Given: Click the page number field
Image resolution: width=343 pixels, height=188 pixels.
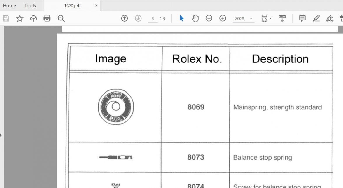Looking at the screenshot, I should (153, 19).
